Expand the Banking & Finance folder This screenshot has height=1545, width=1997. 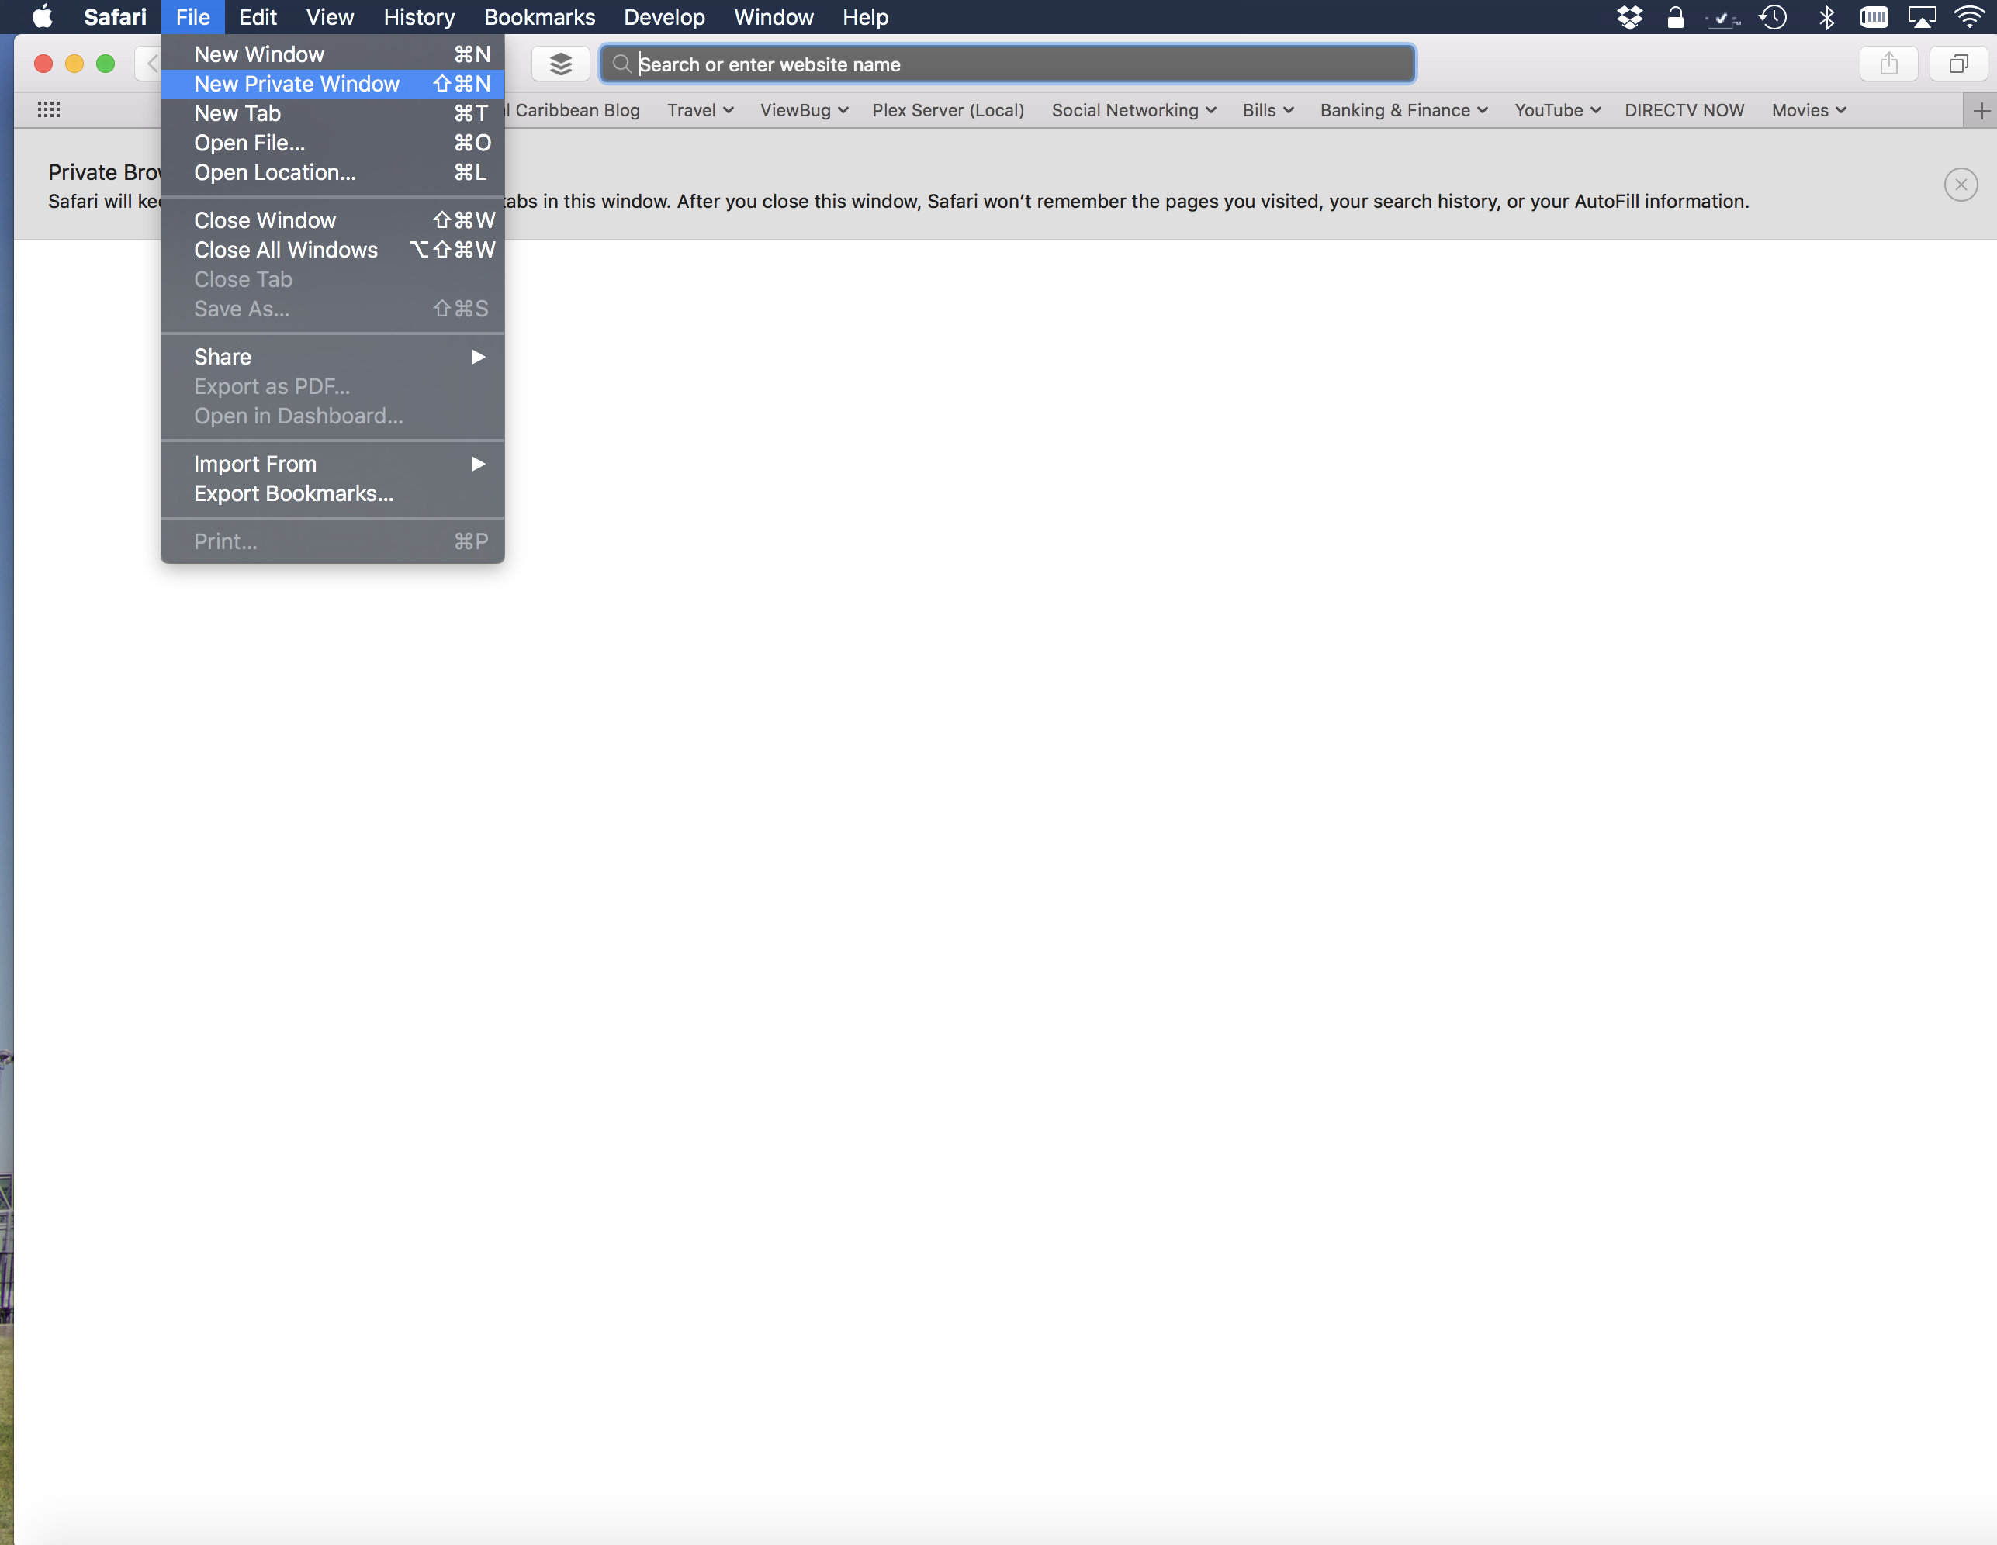pyautogui.click(x=1403, y=111)
